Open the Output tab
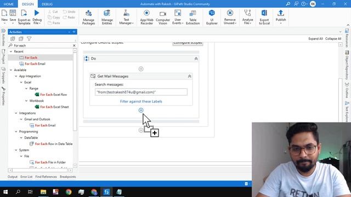The width and height of the screenshot is (351, 197). [x=12, y=177]
